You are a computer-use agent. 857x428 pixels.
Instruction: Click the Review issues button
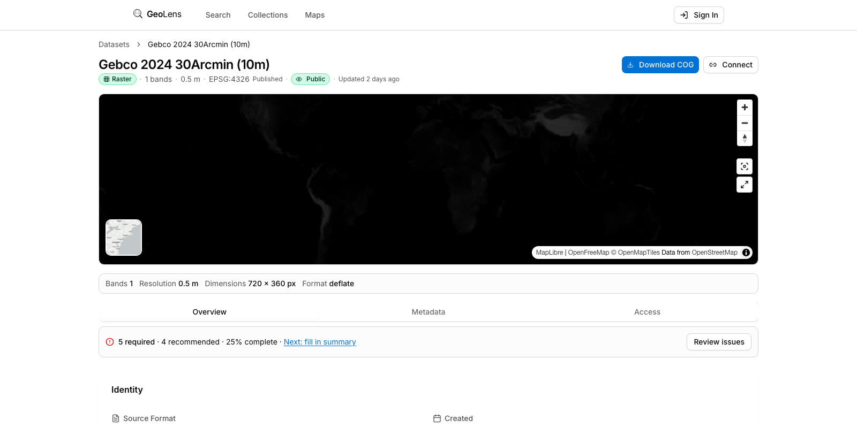719,342
